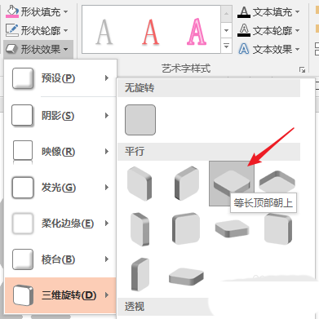Viewport: 319px width, 319px height.
Task: Open the 柔化边缘(E) submenu
Action: coord(60,224)
